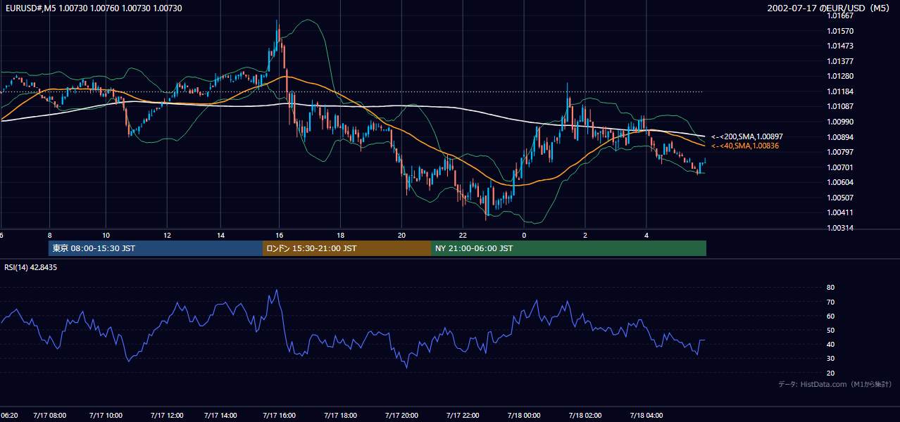Click the '7/18 00:00' bottom time label
Viewport: 900px width, 422px height.
524,415
